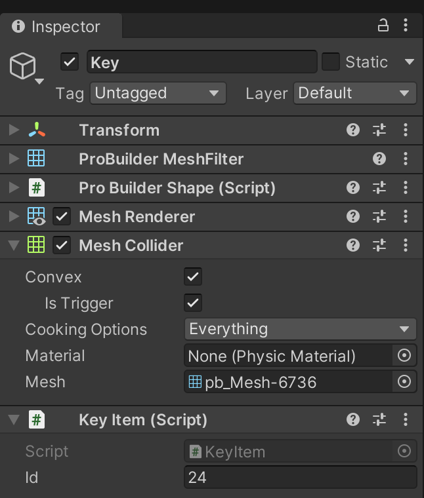Open the Layer dropdown
This screenshot has height=498, width=424.
point(354,93)
